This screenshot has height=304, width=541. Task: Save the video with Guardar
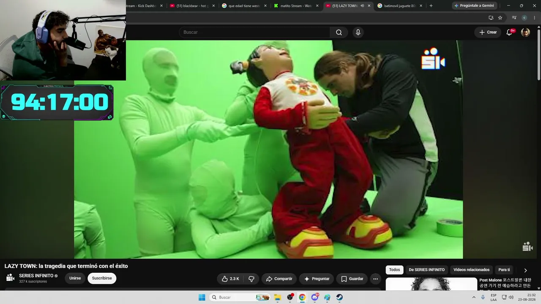point(352,279)
